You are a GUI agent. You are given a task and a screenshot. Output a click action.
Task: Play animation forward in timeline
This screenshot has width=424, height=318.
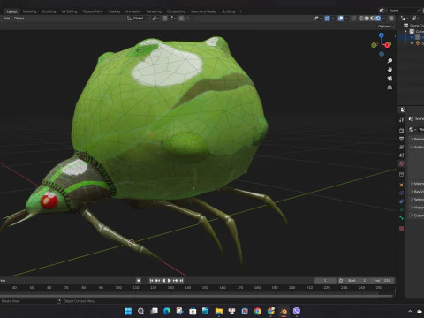tap(170, 281)
